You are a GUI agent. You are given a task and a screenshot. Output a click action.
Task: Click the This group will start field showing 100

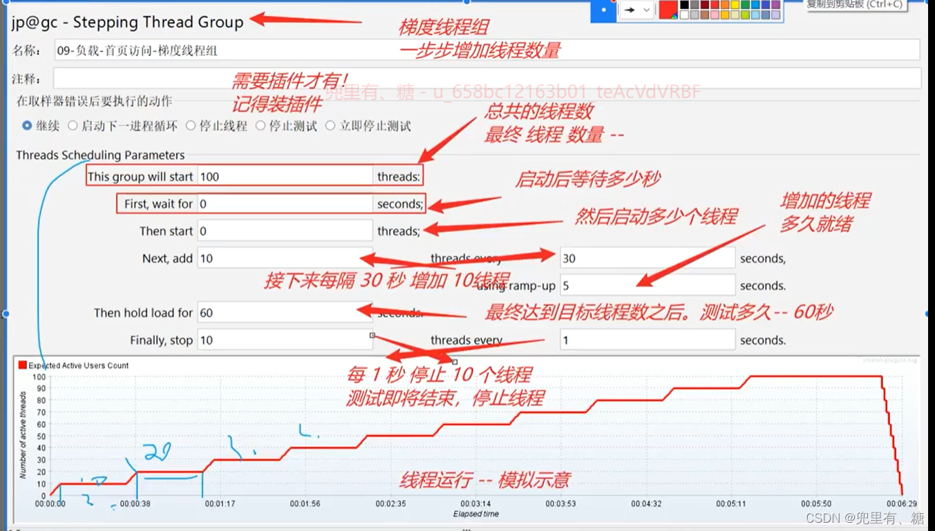285,176
